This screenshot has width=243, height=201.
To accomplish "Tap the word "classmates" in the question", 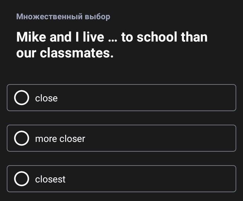I will [76, 53].
